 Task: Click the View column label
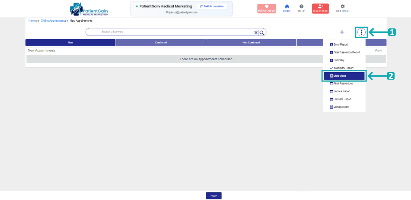[x=378, y=50]
